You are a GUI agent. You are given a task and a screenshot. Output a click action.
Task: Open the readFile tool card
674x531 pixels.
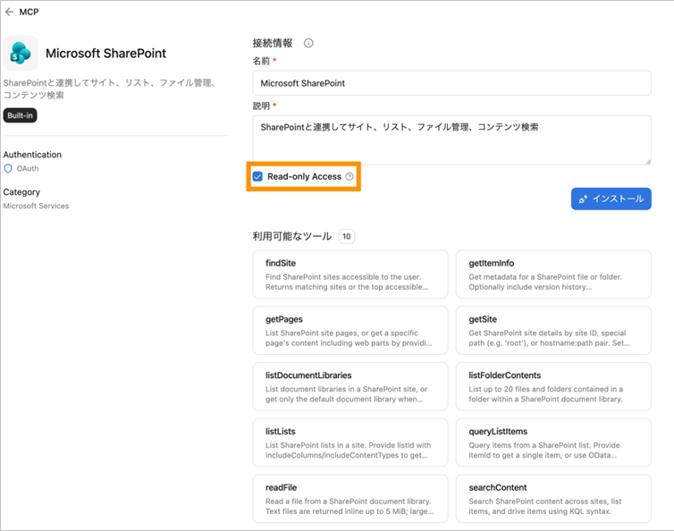[350, 499]
